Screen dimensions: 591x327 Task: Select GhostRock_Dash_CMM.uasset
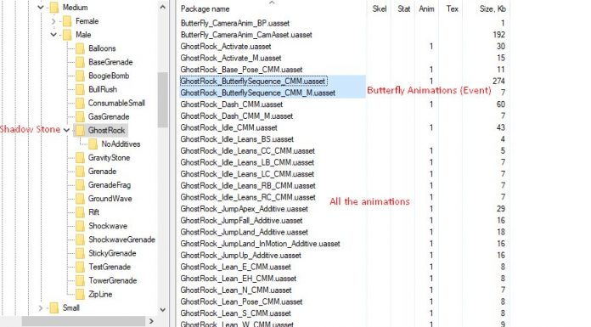[x=232, y=104]
